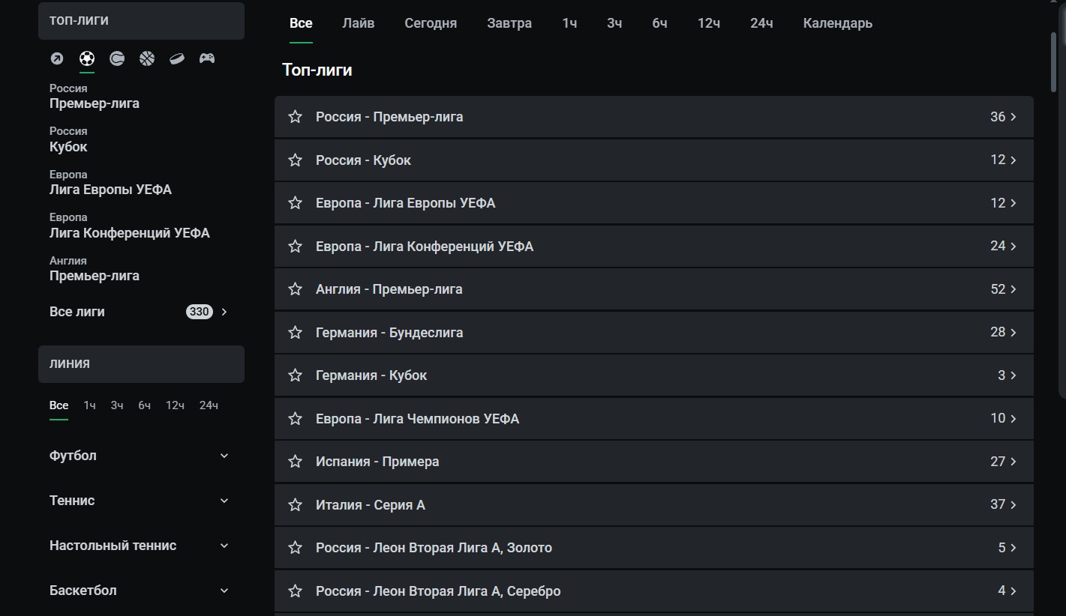The width and height of the screenshot is (1066, 616).
Task: Open Европа - Лига Чемпионов УЕФА row
Action: 653,419
